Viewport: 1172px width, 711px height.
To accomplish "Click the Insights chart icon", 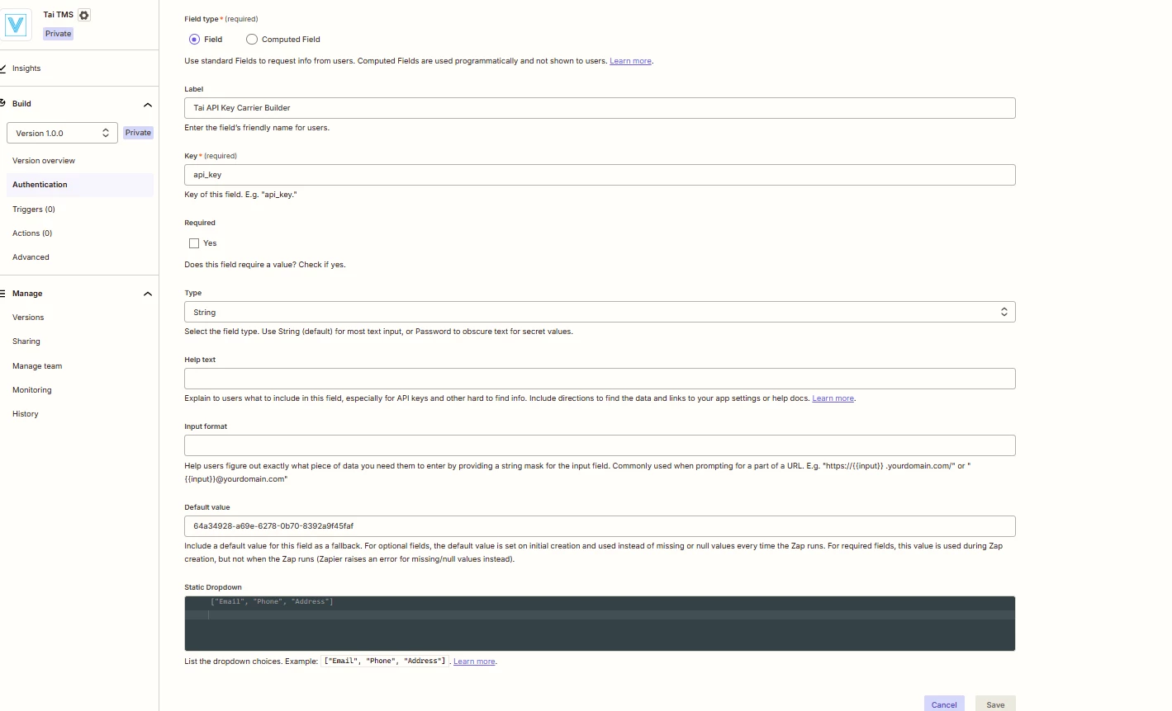I will coord(3,68).
